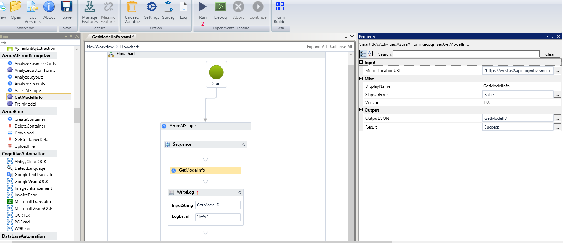Save the workflow with the floppy icon
The width and height of the screenshot is (563, 243).
tap(67, 7)
